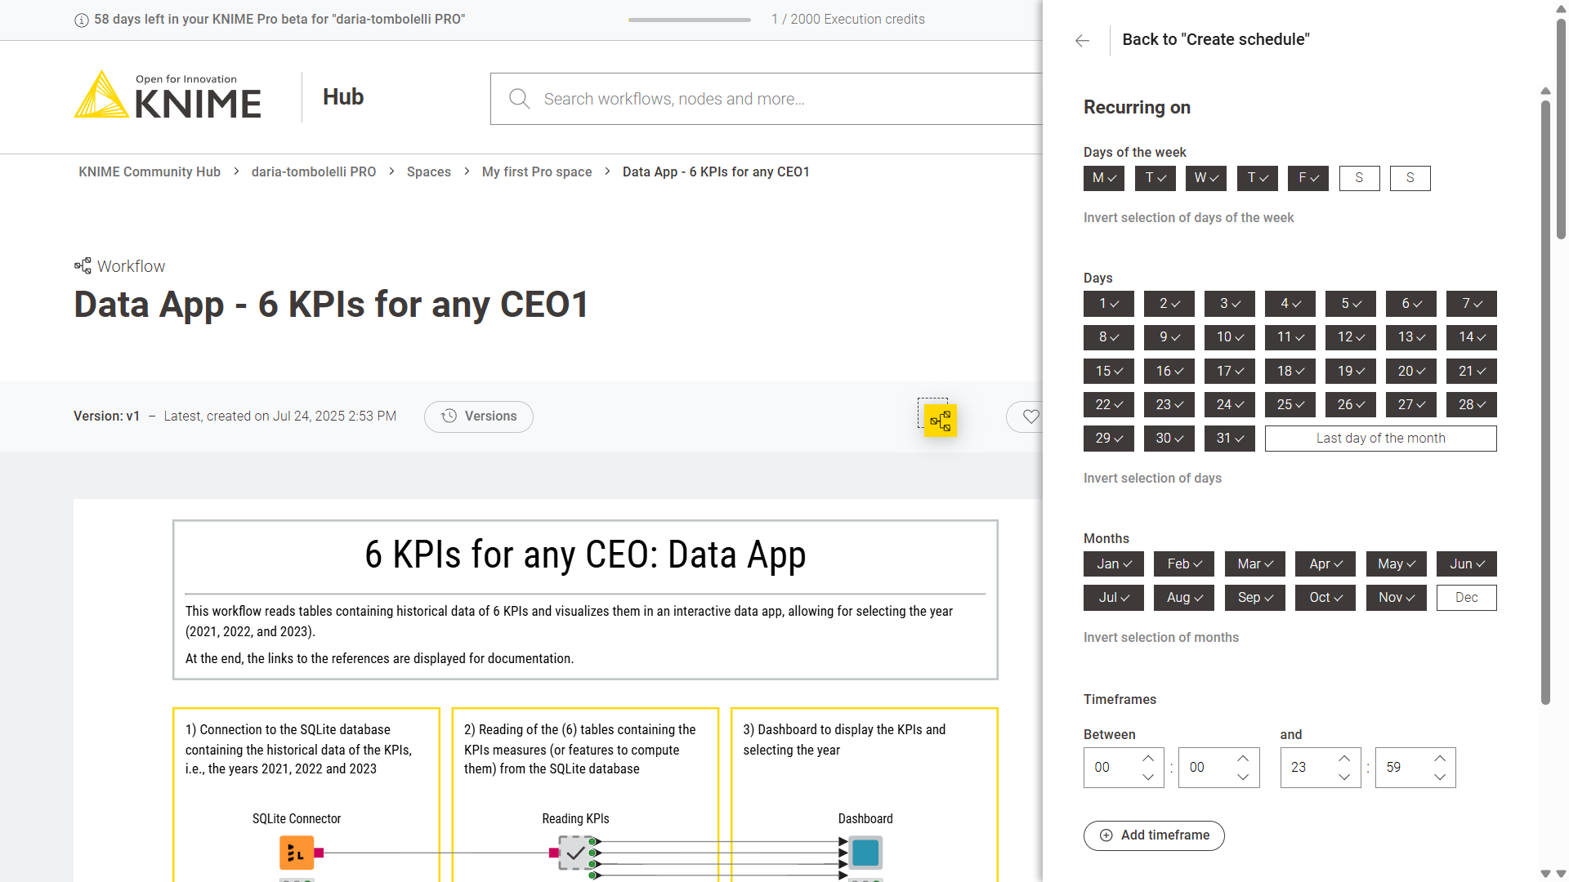Open Spaces in the breadcrumb
The height and width of the screenshot is (882, 1569).
428,171
